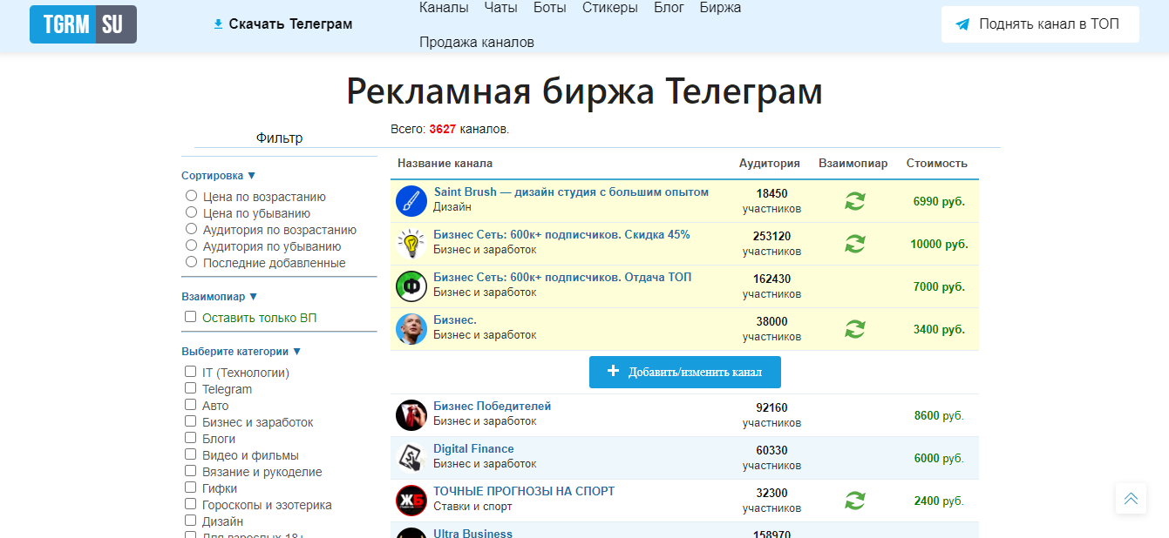Check Вязание и рукоделие category checkbox
The width and height of the screenshot is (1169, 538).
190,471
